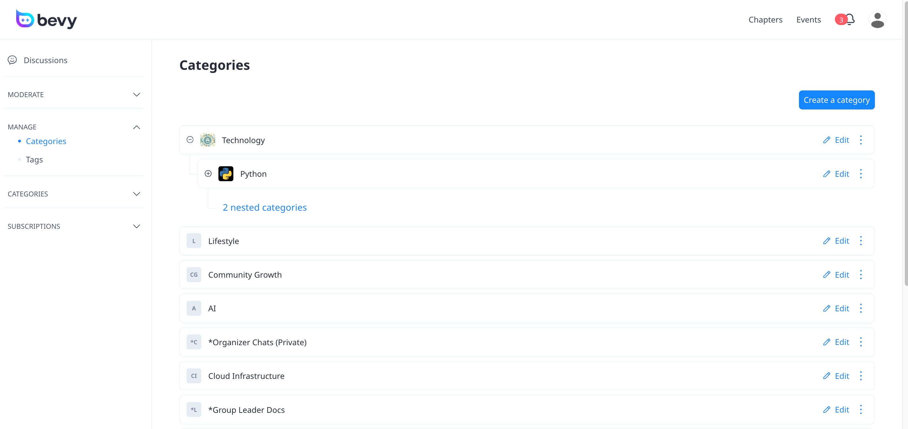
Task: Open the three-dot menu for Lifestyle
Action: coord(860,241)
